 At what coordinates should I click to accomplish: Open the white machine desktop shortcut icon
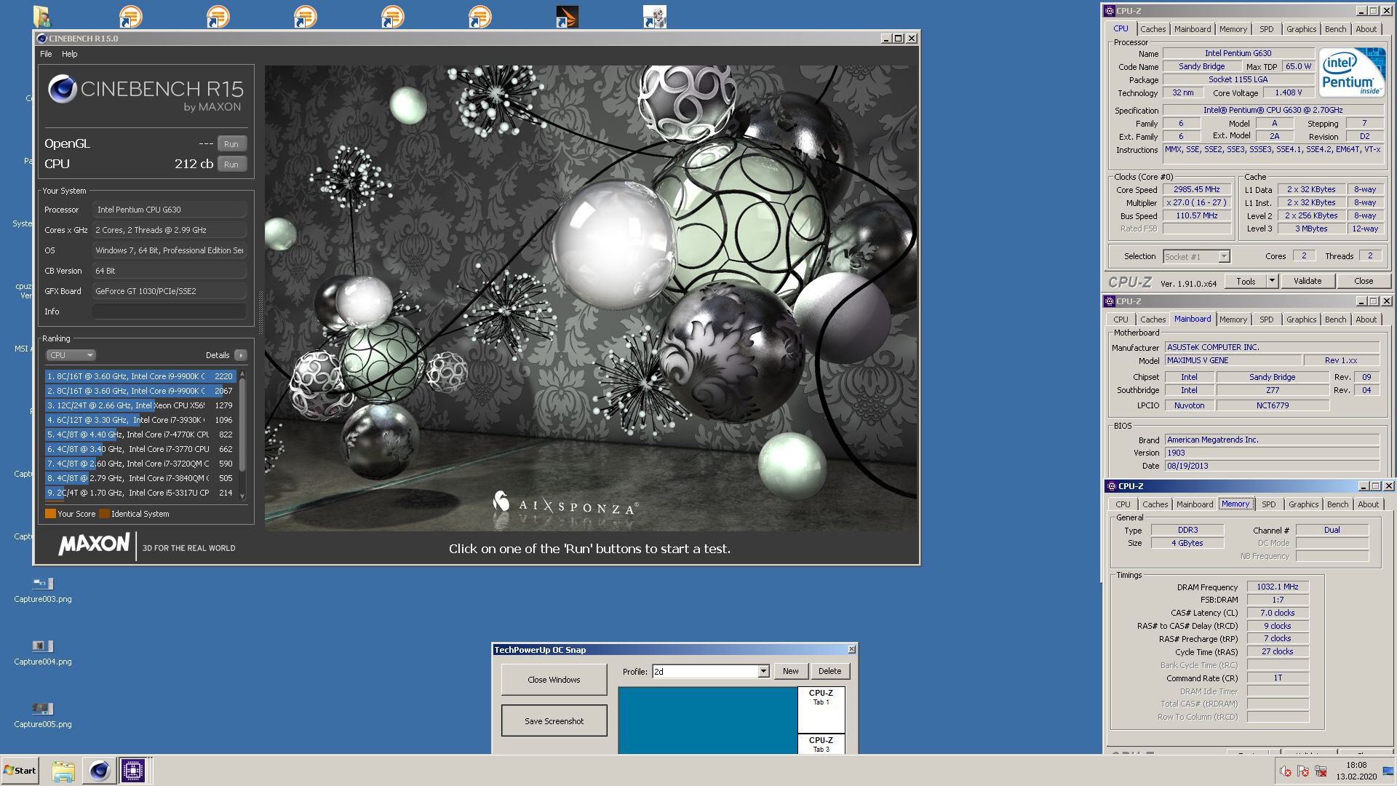[x=654, y=16]
